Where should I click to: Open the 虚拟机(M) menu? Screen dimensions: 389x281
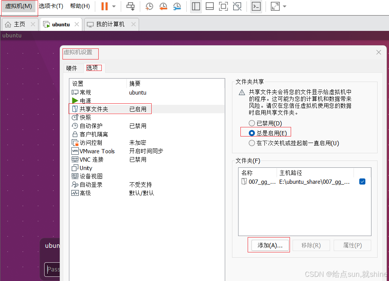pyautogui.click(x=19, y=6)
